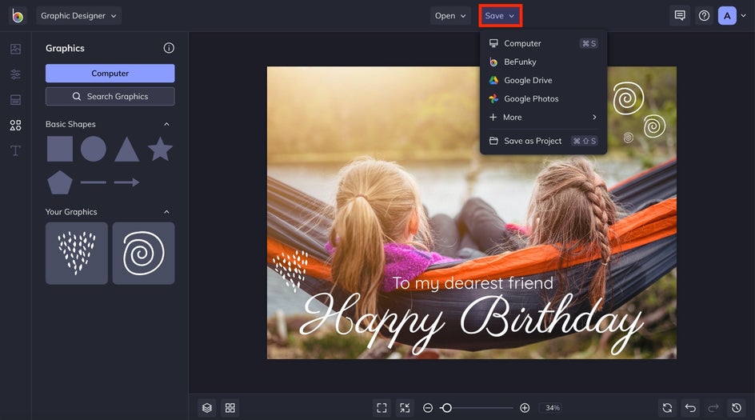Select the 'To my dearest friend' text
755x420 pixels.
(473, 283)
